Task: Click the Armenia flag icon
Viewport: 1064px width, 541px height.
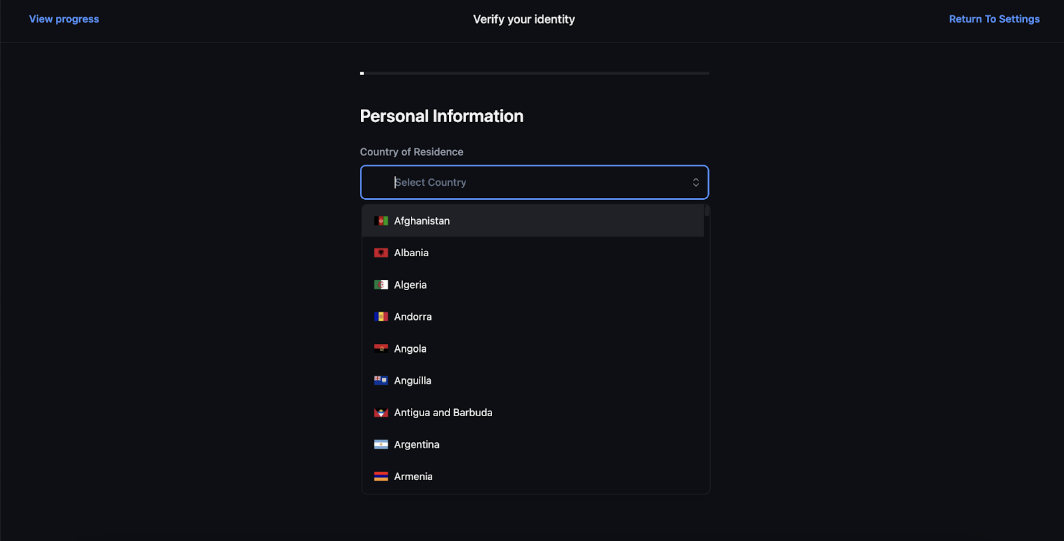Action: pos(380,477)
